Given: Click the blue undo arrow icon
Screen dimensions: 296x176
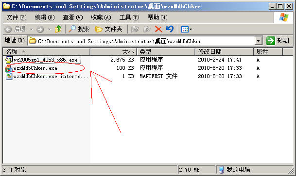Looking at the screenshot, I should point(170,29).
